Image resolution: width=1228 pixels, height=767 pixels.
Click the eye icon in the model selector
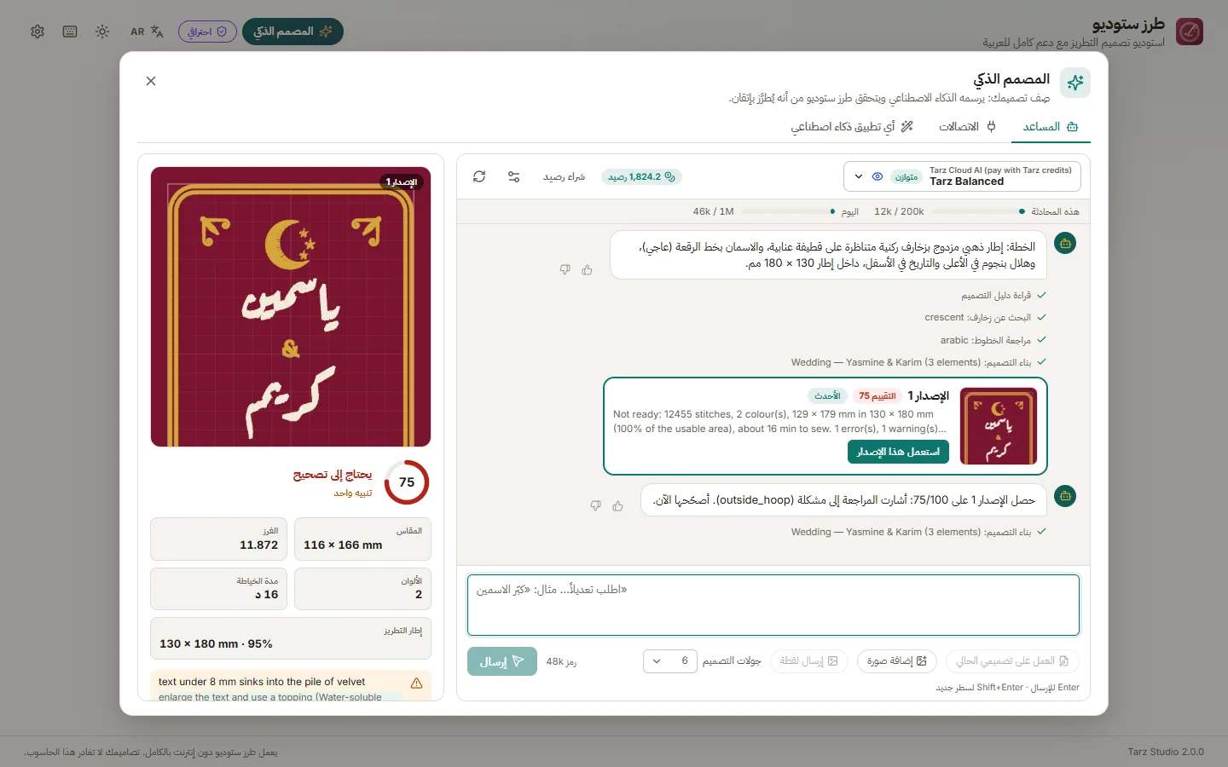click(x=878, y=176)
